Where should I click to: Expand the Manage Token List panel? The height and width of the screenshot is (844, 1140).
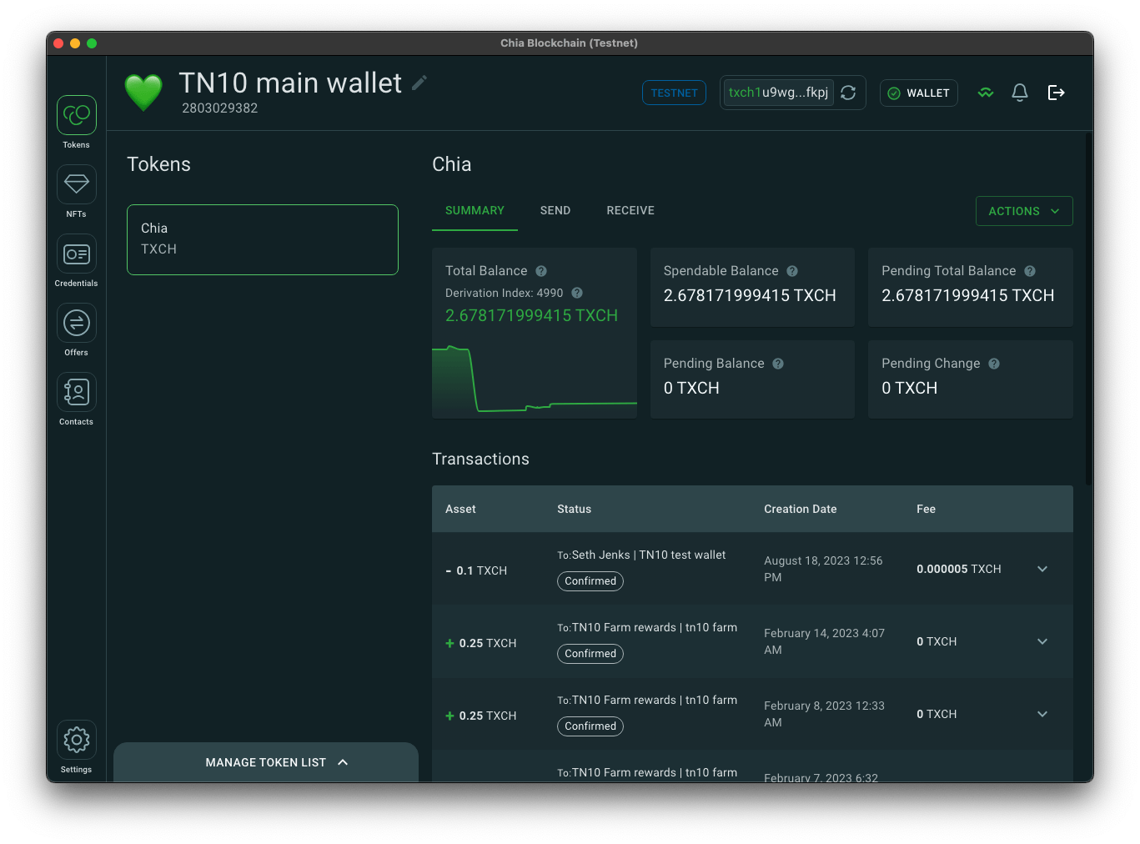coord(266,762)
